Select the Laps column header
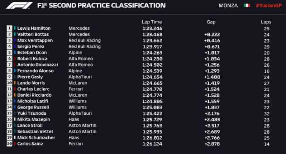 [266, 22]
